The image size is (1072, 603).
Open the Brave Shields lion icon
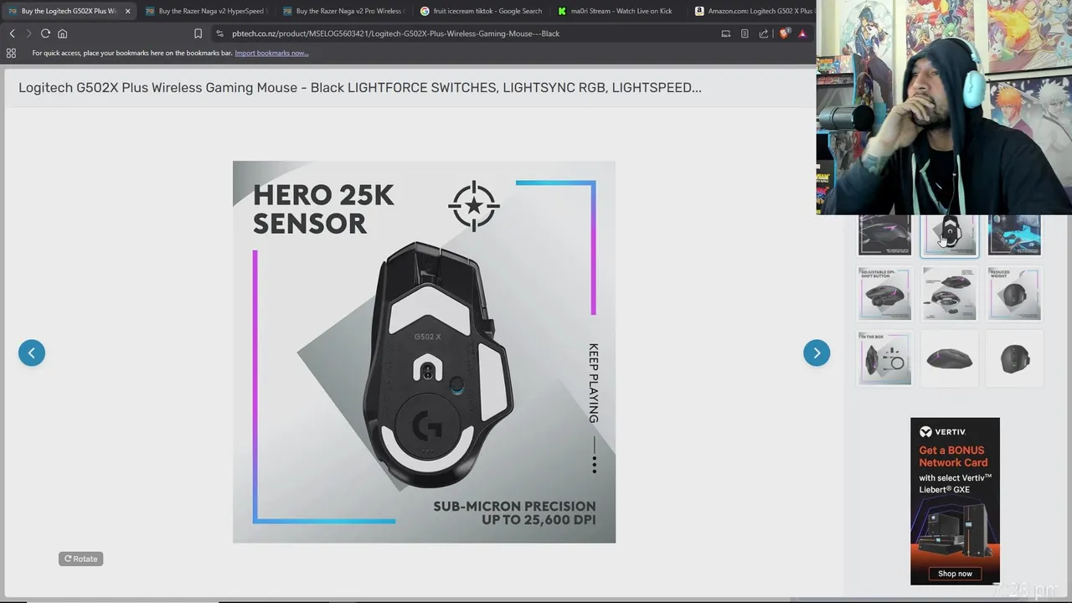[784, 33]
